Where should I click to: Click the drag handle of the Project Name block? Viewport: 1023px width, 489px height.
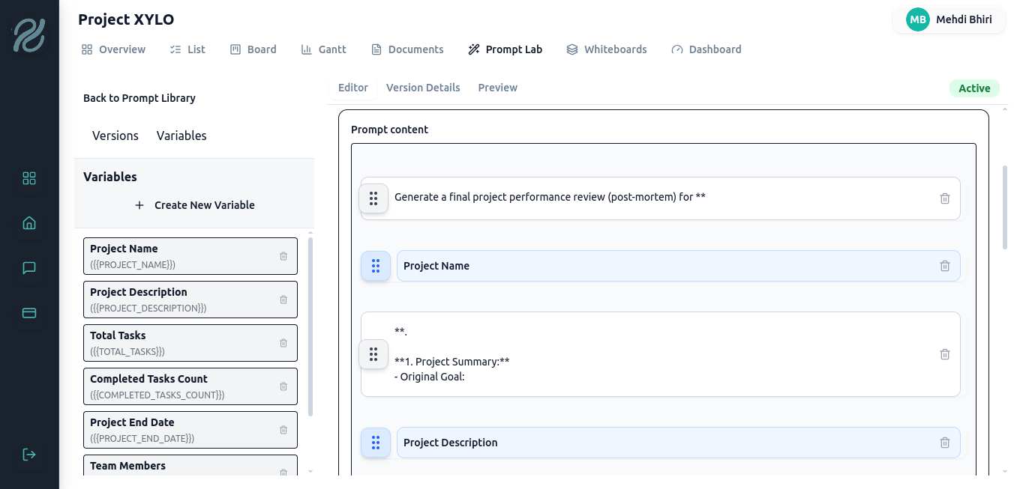(376, 266)
